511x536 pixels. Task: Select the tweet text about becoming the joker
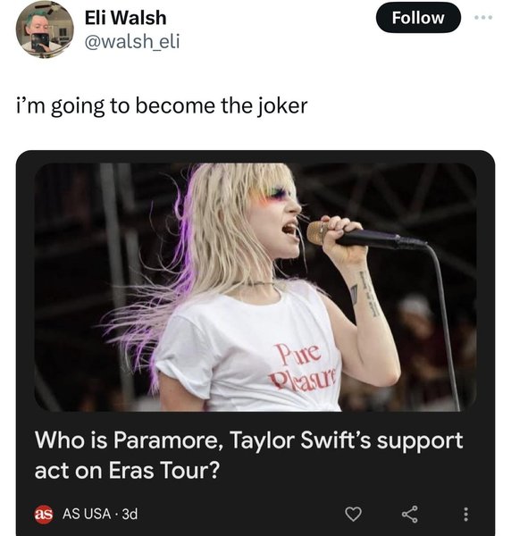pyautogui.click(x=162, y=106)
